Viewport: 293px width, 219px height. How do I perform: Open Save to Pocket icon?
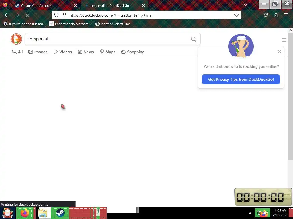coord(266,15)
